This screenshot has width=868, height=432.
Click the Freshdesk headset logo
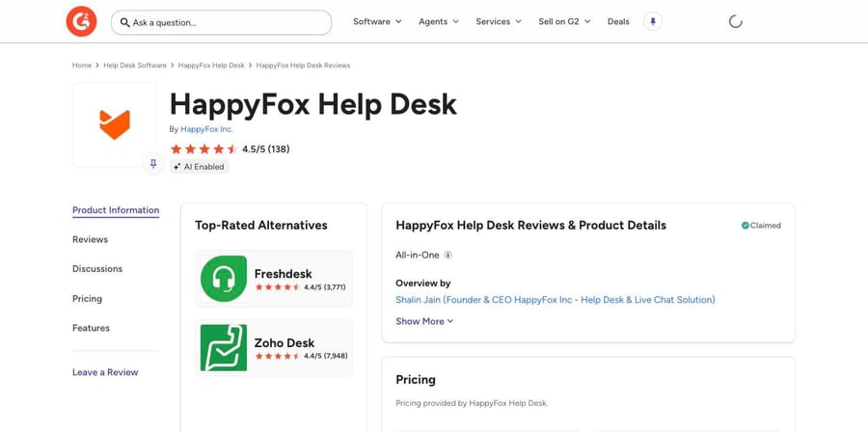point(224,279)
